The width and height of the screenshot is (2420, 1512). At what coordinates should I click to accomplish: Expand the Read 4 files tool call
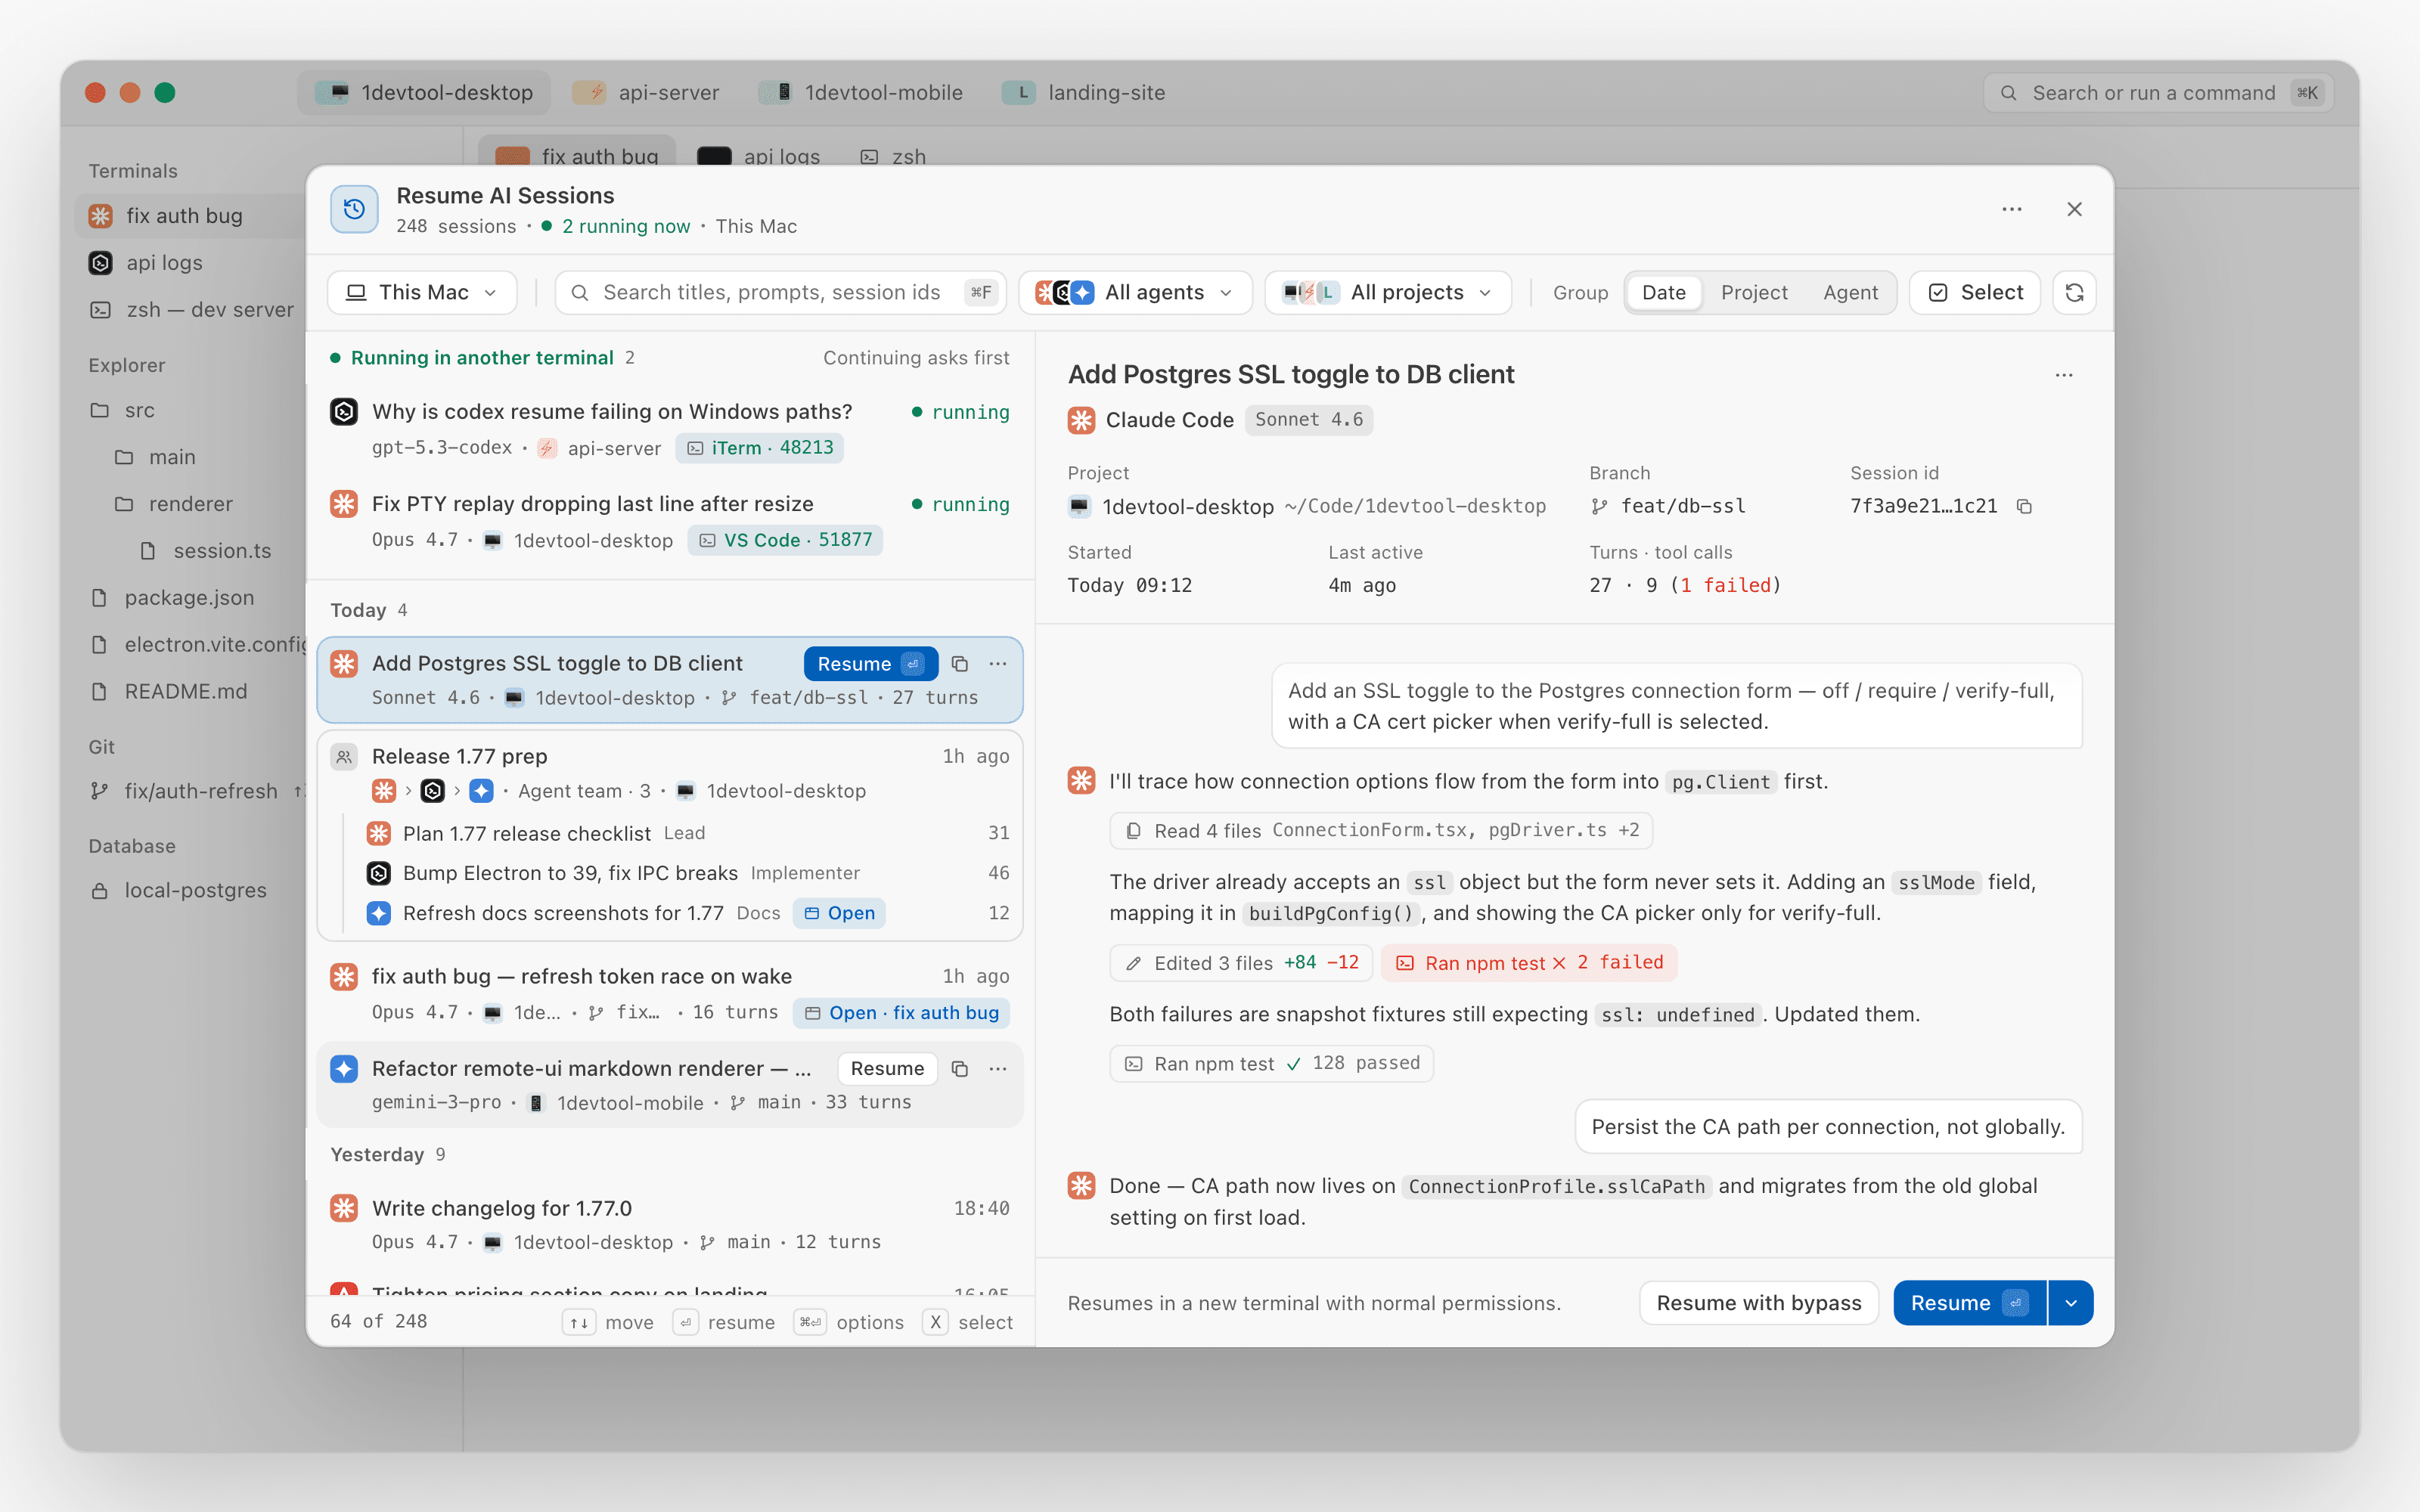click(x=1381, y=830)
